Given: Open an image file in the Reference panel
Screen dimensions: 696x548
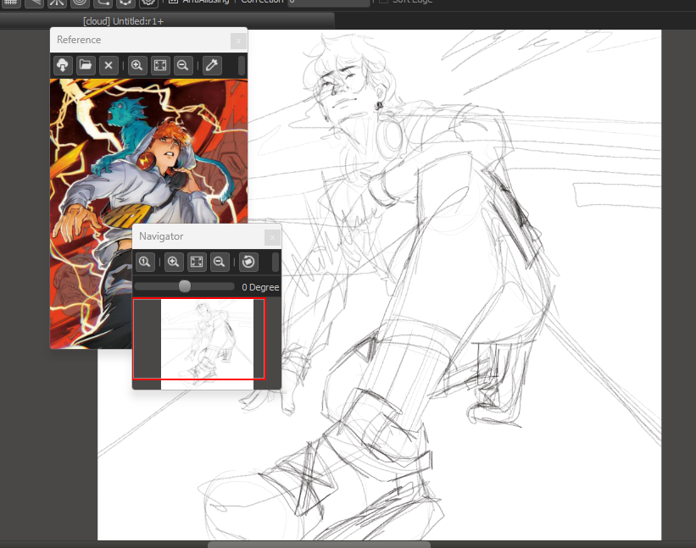Looking at the screenshot, I should (x=86, y=65).
